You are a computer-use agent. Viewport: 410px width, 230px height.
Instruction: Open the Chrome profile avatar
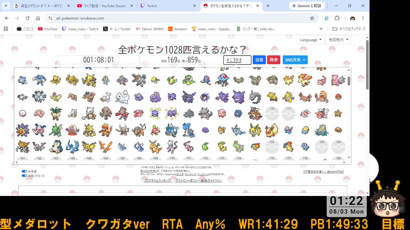tap(353, 18)
